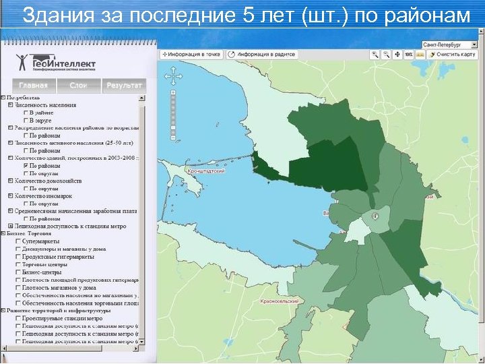Collapse the Потребитель tree group

(x=3, y=98)
